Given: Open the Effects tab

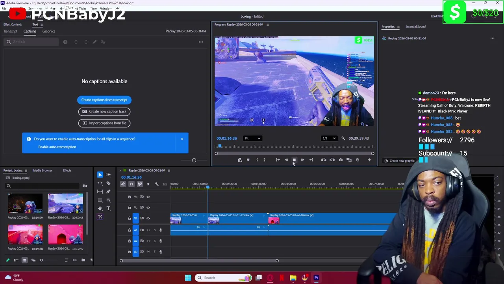Looking at the screenshot, I should click(x=67, y=170).
